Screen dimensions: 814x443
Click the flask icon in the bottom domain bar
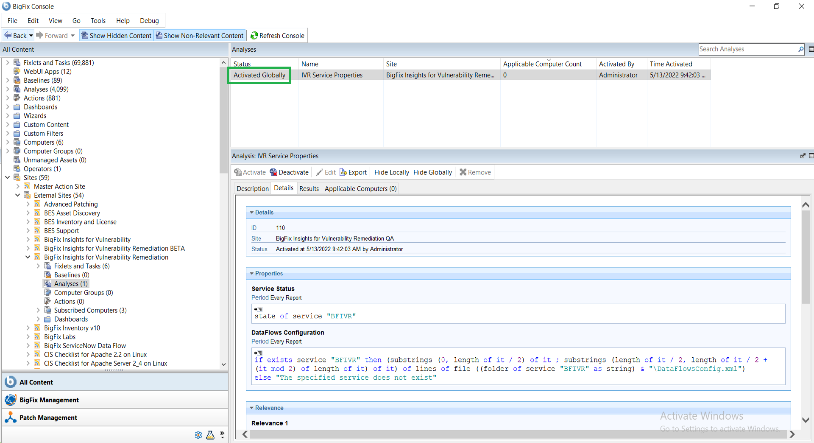[x=210, y=435]
